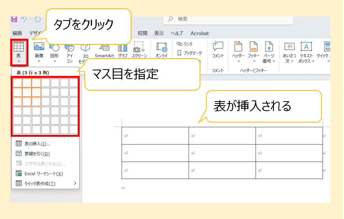Click the ブックマーク (Bookmark) button

coord(189,53)
